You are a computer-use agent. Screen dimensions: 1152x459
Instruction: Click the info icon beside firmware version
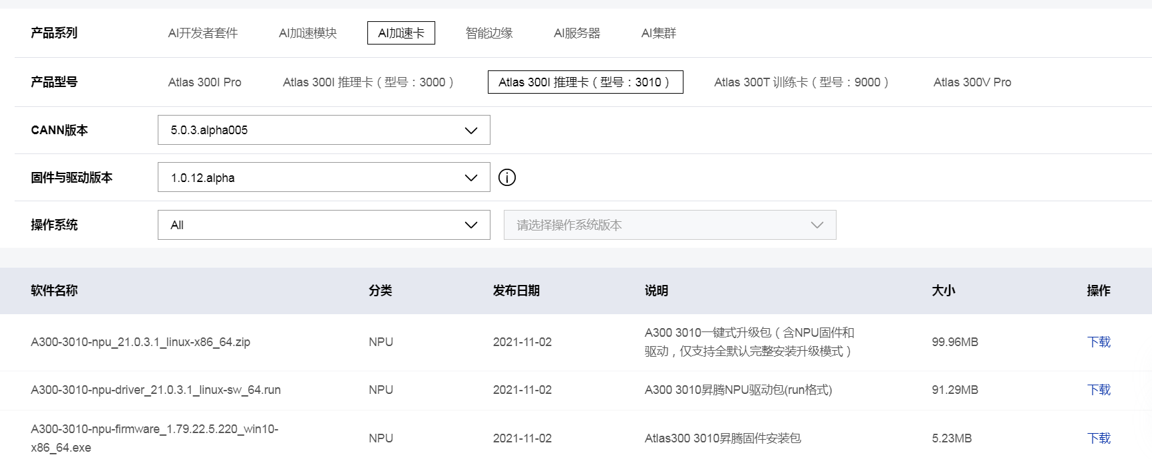pos(507,177)
